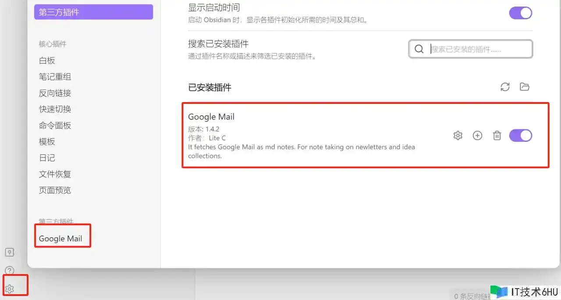Reload the installed plugins list

click(505, 87)
